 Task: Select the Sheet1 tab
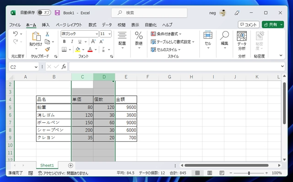click(47, 165)
